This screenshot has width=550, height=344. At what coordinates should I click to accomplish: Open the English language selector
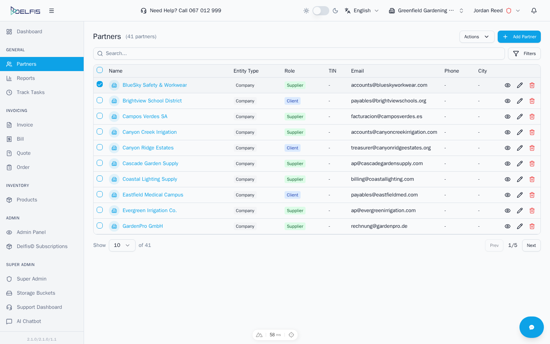tap(362, 11)
